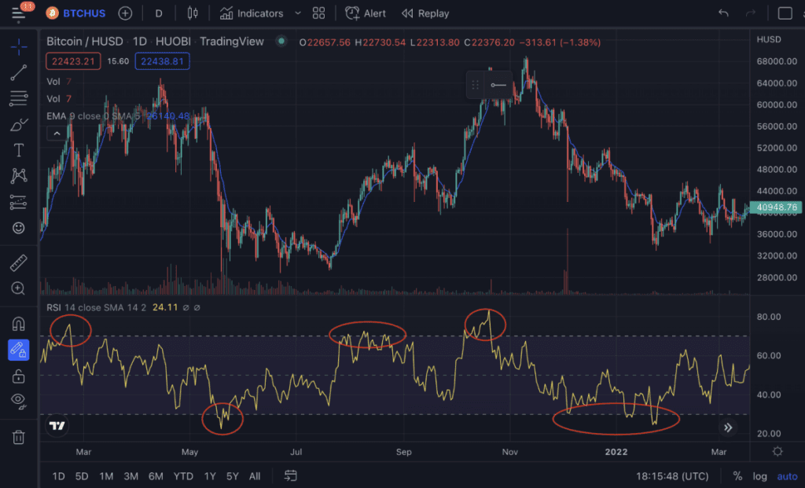Set range to 1M
The image size is (805, 488).
click(x=106, y=476)
